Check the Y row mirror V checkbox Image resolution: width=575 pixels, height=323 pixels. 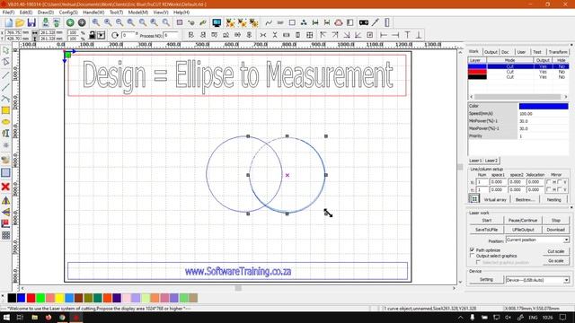point(560,189)
